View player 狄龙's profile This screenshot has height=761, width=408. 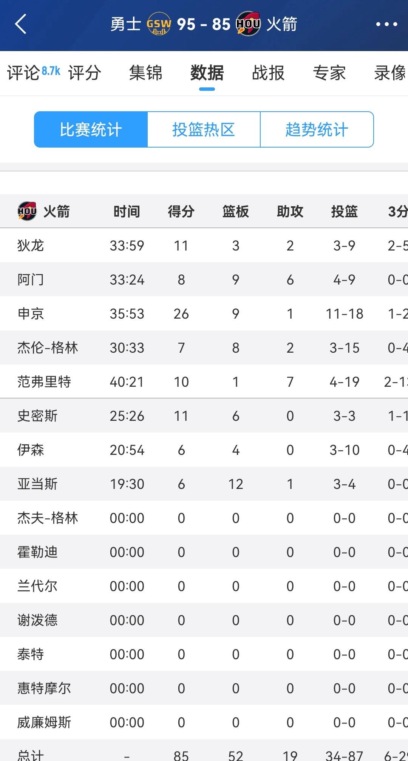click(x=31, y=246)
